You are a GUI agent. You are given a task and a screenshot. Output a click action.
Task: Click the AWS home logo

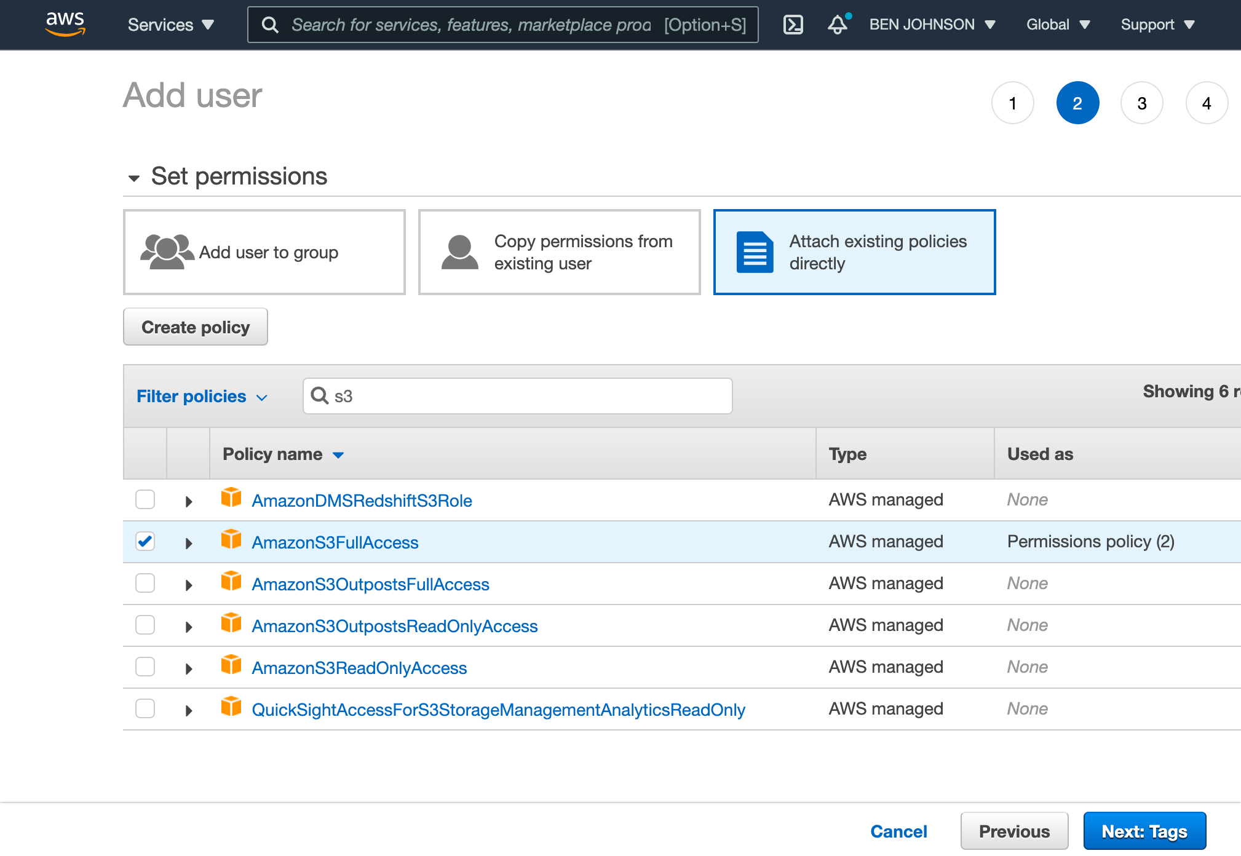click(65, 23)
